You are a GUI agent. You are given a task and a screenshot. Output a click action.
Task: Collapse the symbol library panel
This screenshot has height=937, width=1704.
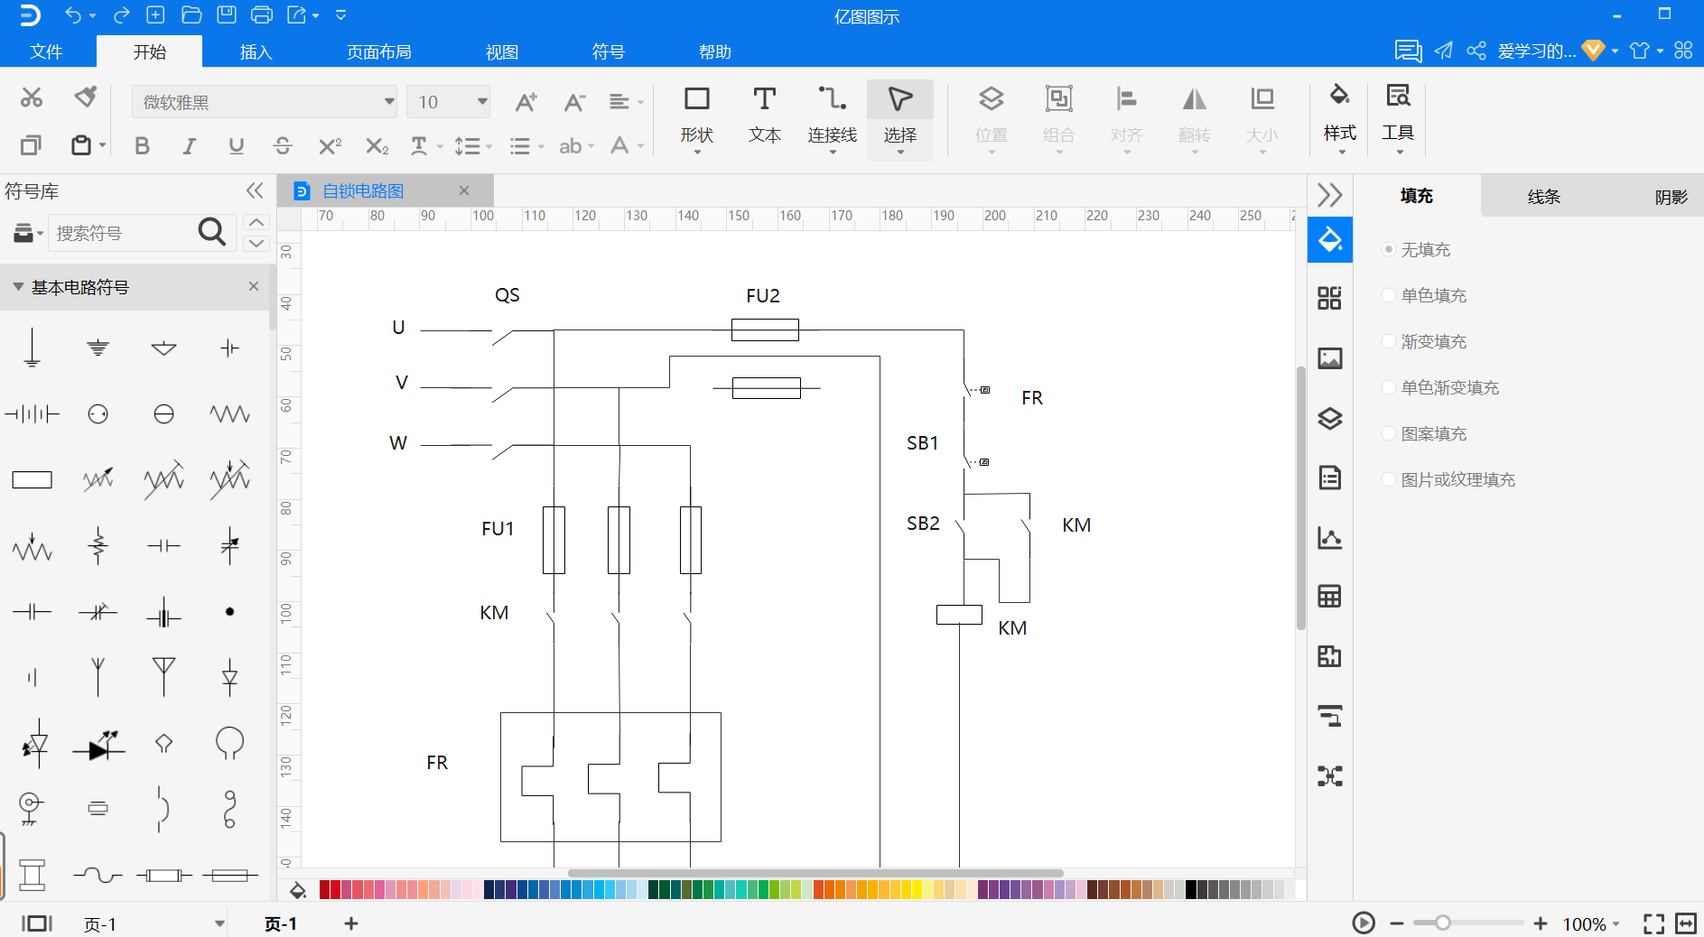pos(255,190)
